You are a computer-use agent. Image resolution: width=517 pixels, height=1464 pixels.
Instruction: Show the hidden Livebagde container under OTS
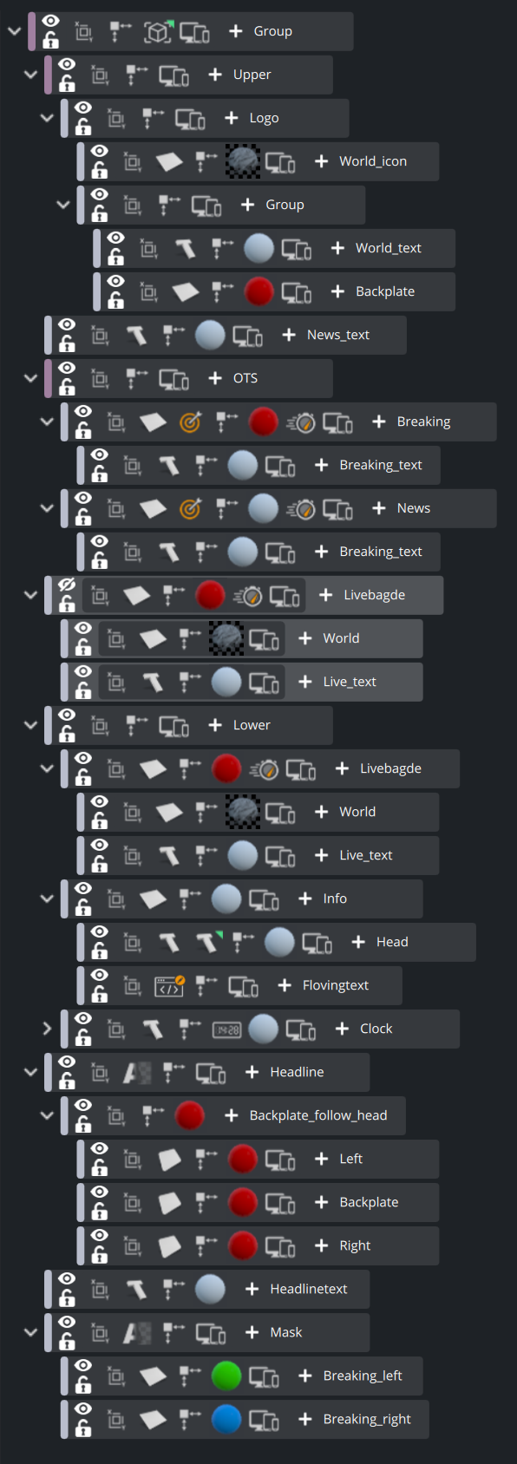(67, 585)
